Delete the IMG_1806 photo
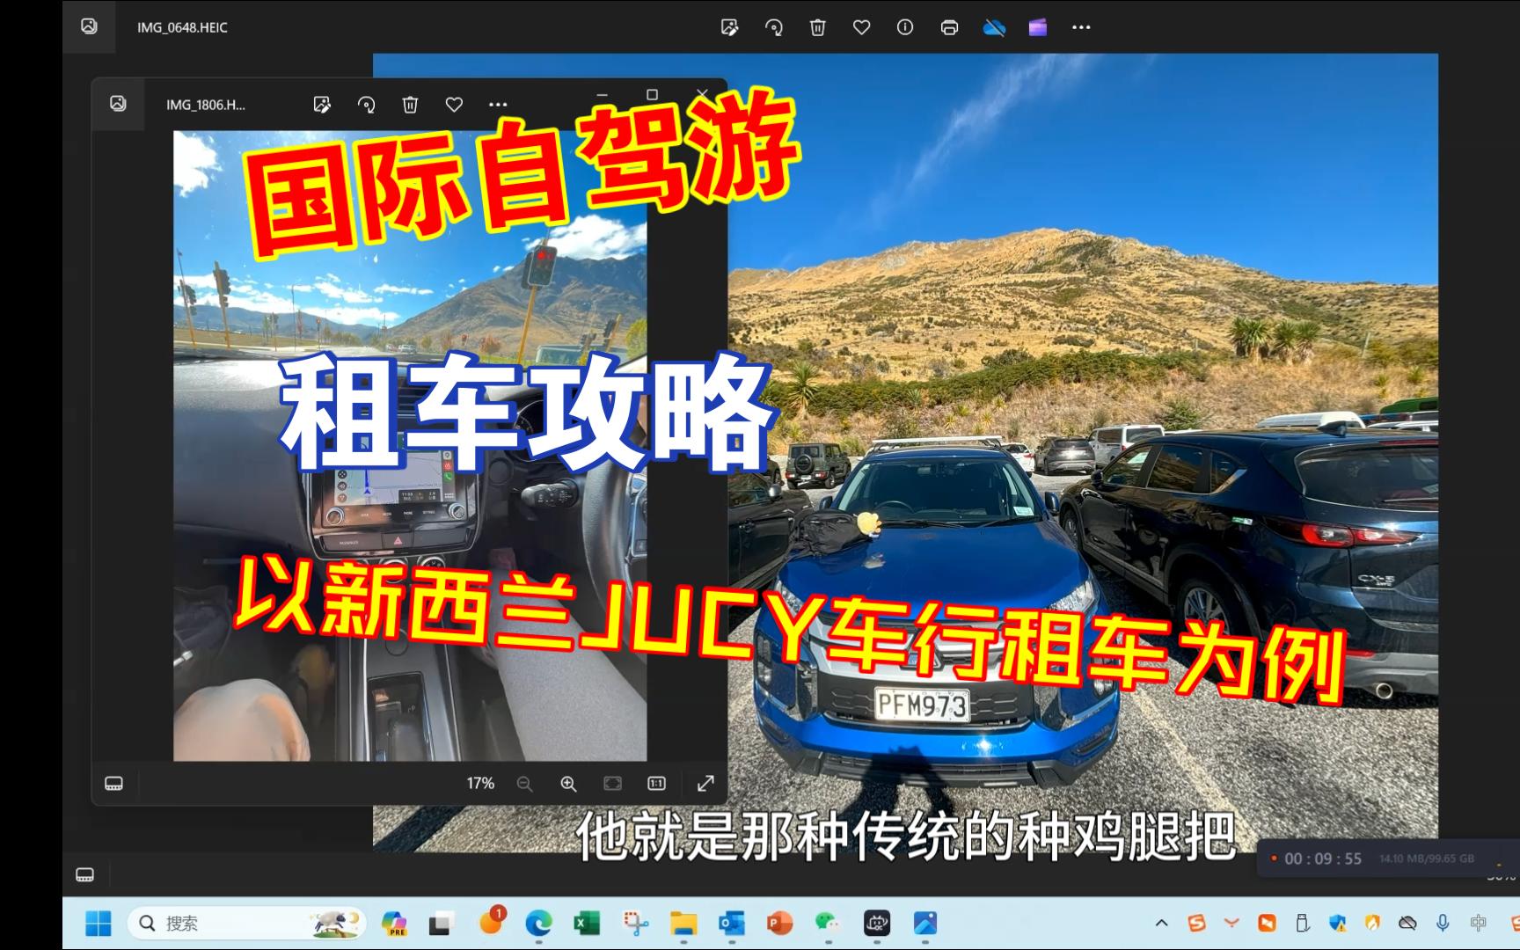The height and width of the screenshot is (950, 1520). click(x=410, y=105)
